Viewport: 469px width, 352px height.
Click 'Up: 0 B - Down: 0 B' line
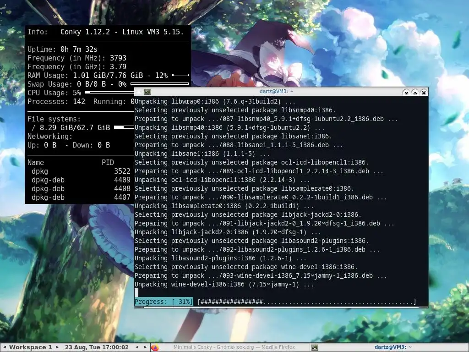[x=69, y=145]
